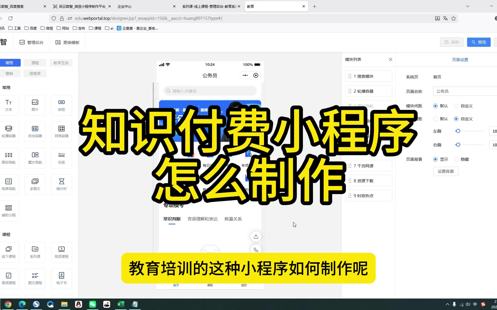This screenshot has width=497, height=310.
Task: Open WeChat from the Windows taskbar
Action: coord(93,304)
